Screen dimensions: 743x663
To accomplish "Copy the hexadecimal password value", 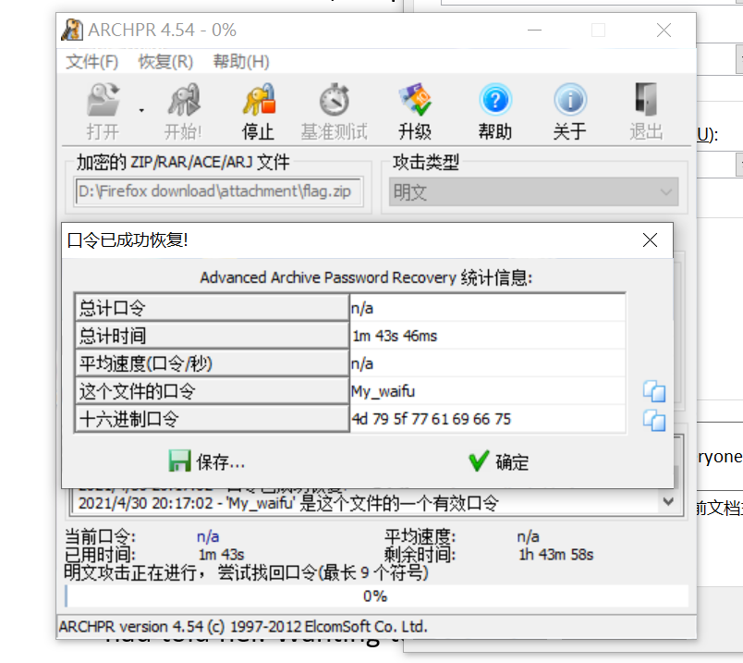I will tap(654, 420).
